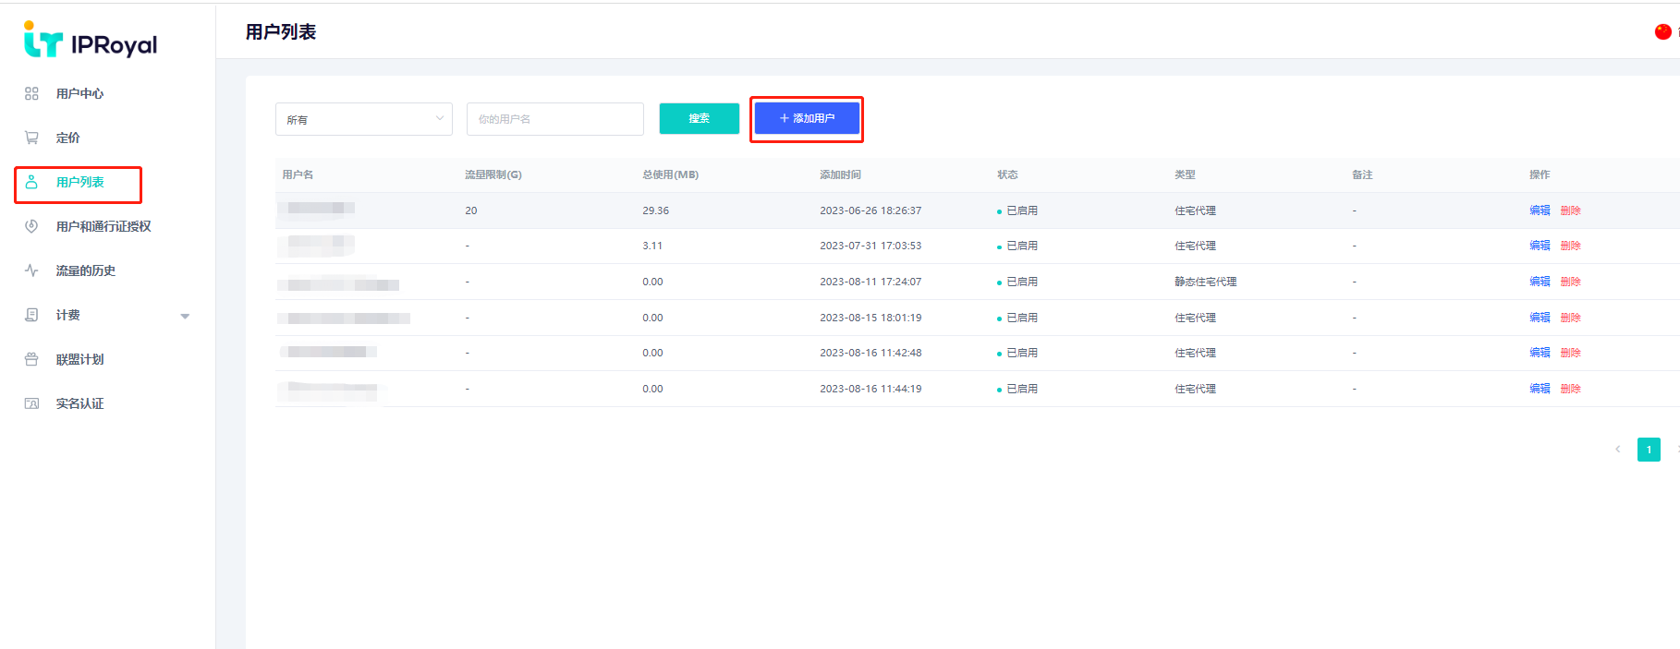Open 用户中心 dashboard icon in sidebar
1680x649 pixels.
click(x=31, y=93)
